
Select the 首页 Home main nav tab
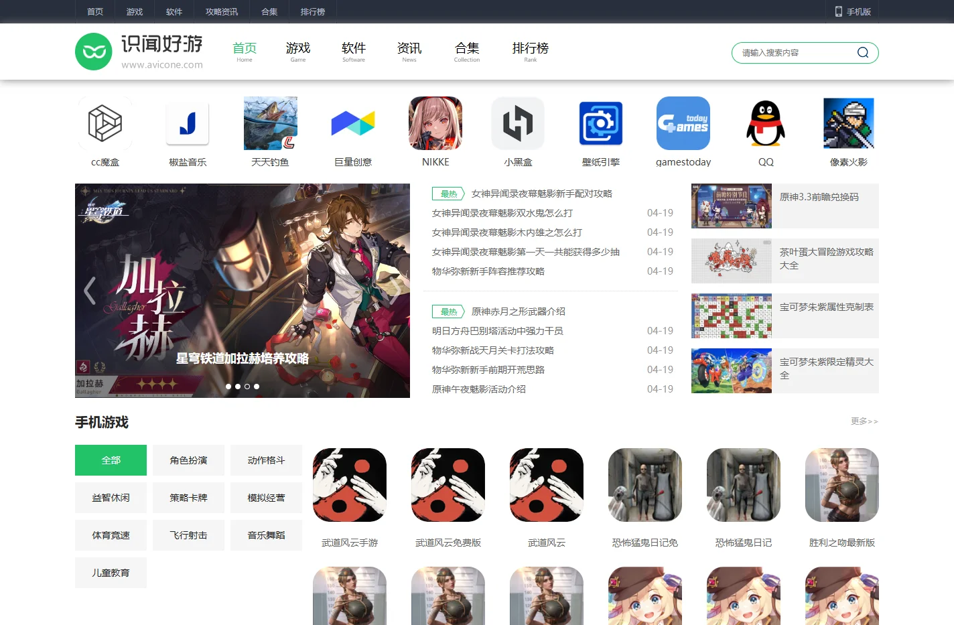245,52
